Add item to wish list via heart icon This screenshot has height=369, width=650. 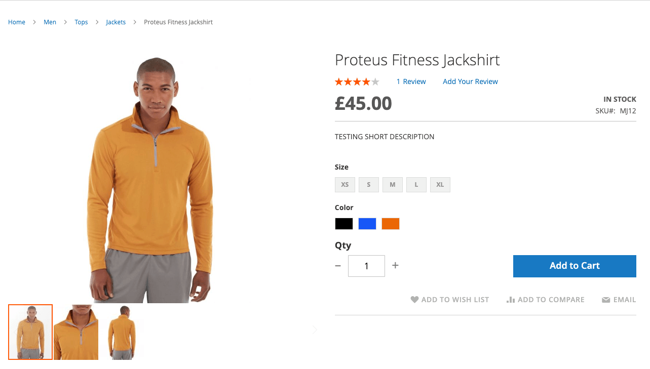click(415, 299)
